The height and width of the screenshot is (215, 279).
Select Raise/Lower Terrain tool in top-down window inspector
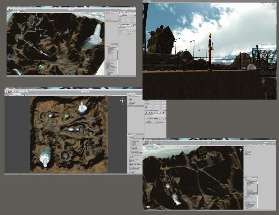point(147,112)
